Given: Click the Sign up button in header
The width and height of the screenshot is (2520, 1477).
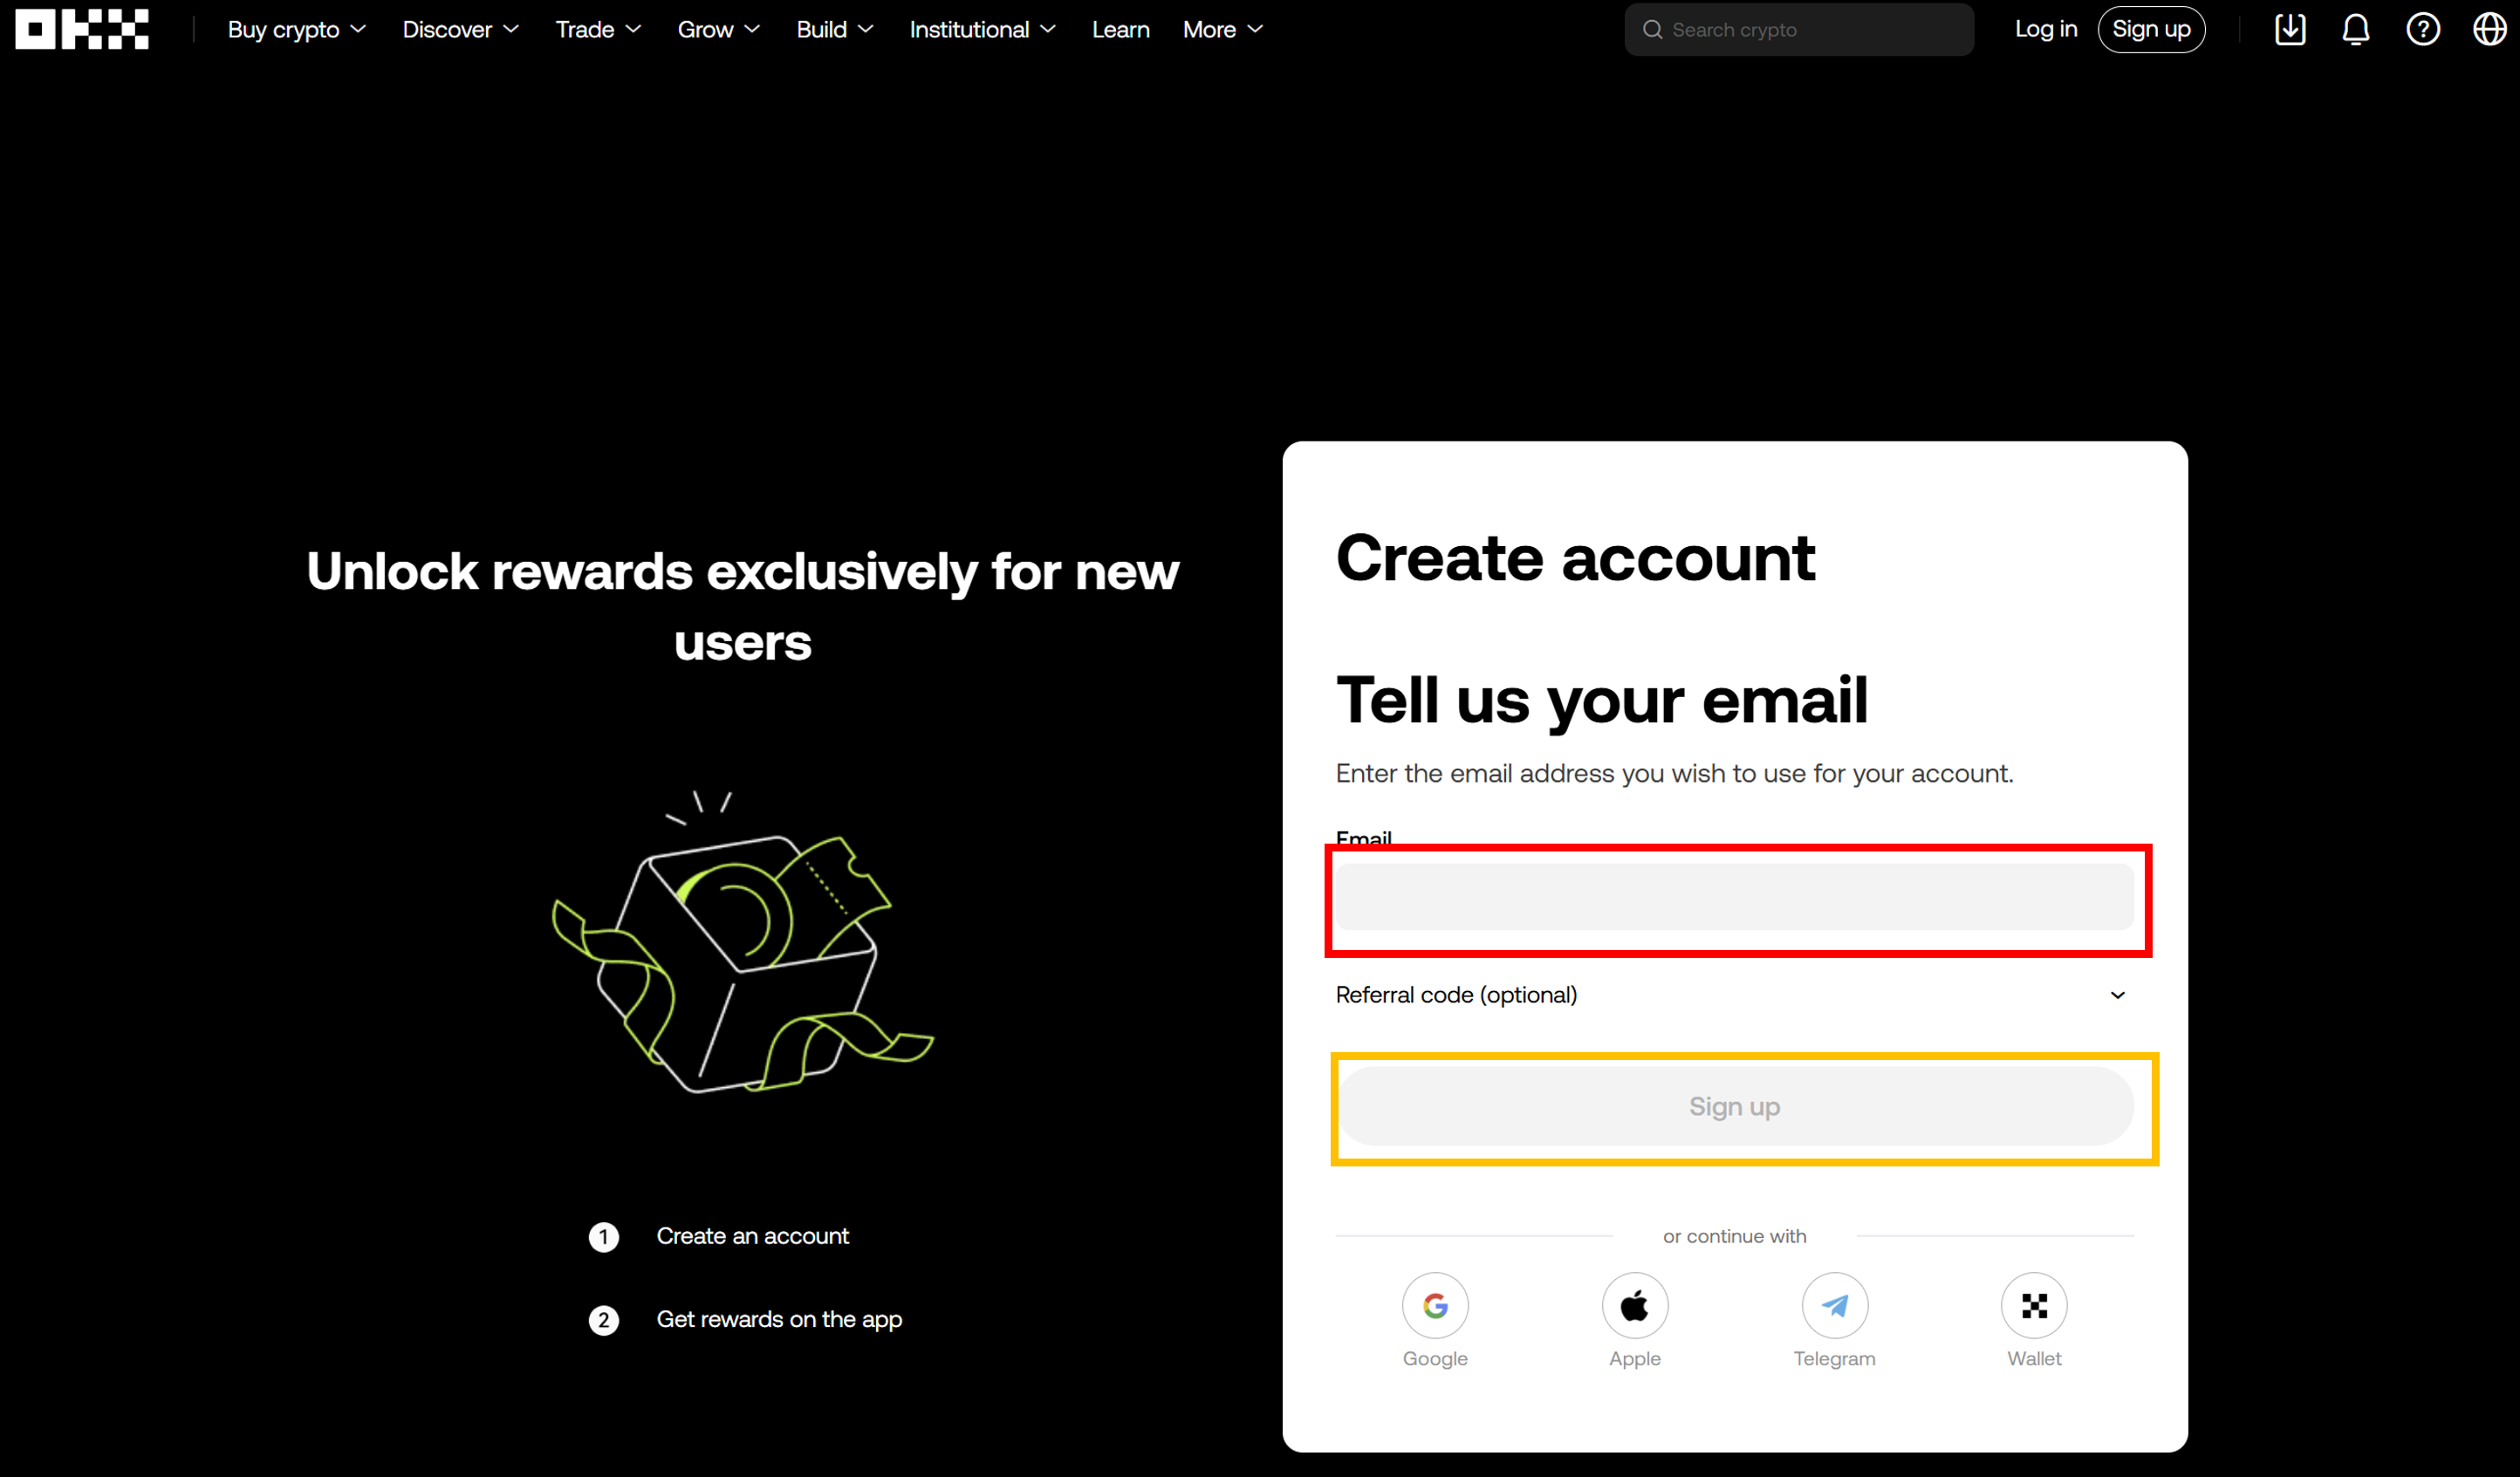Looking at the screenshot, I should pyautogui.click(x=2151, y=29).
